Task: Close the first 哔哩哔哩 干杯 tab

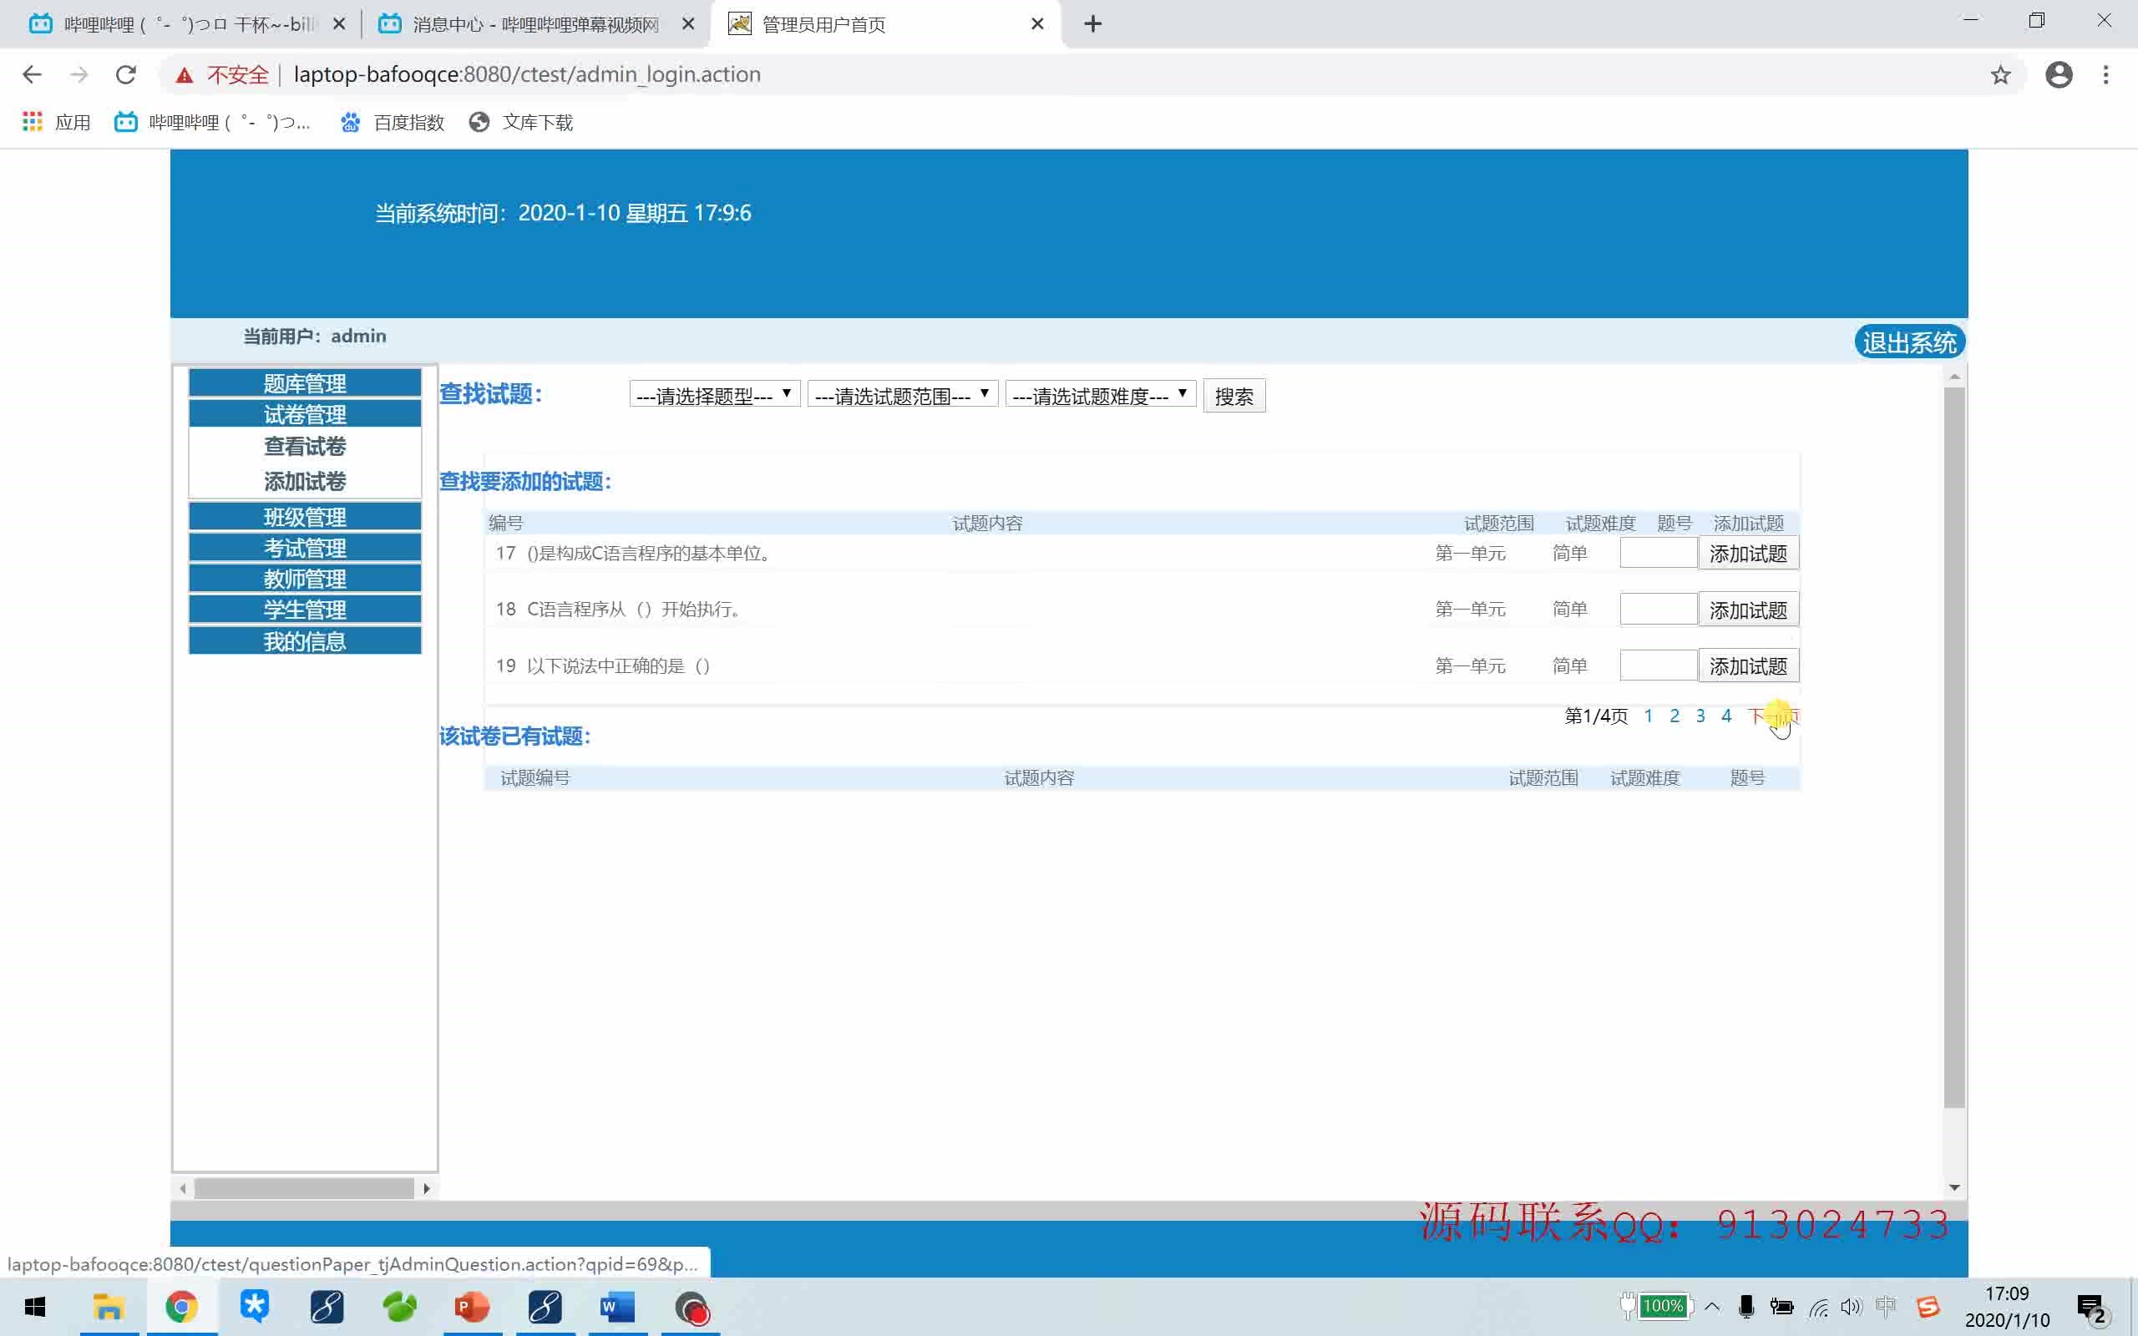Action: click(x=339, y=24)
